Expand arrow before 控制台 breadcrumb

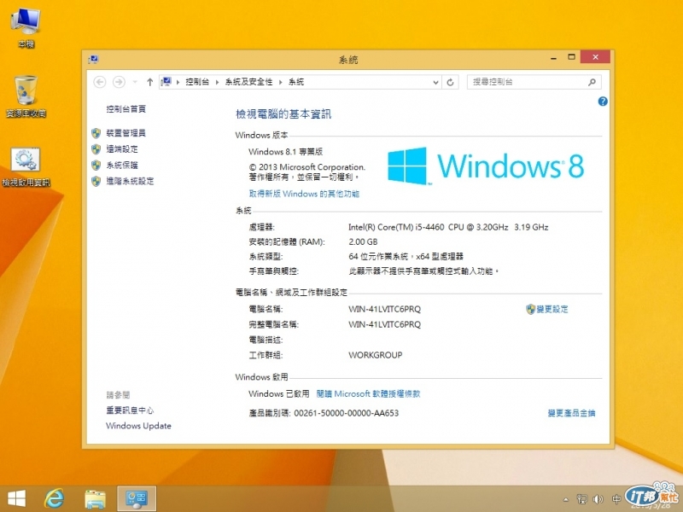tap(178, 82)
